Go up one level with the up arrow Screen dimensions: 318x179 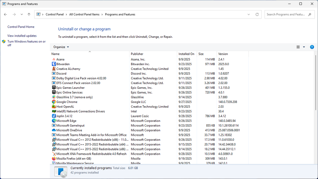click(x=29, y=14)
